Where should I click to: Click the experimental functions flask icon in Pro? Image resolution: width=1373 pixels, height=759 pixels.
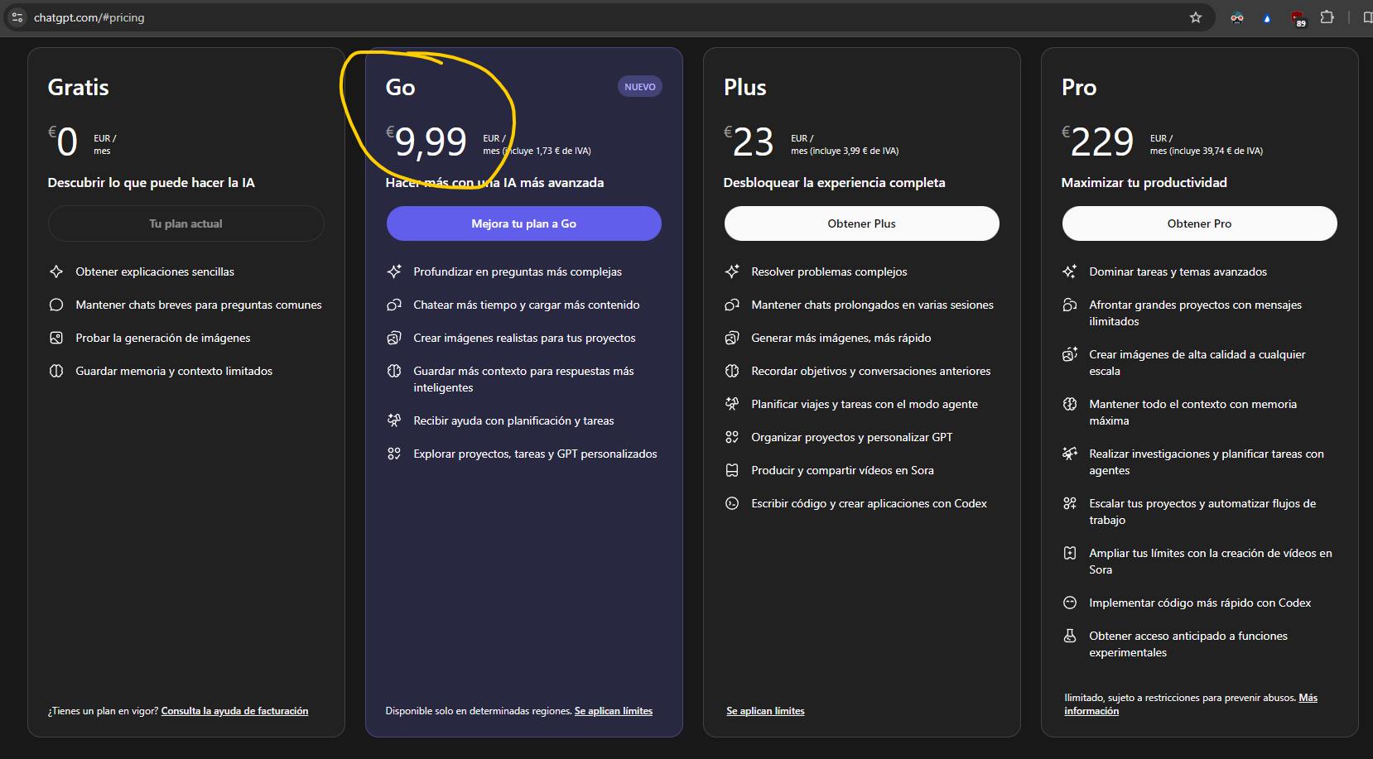[1070, 636]
